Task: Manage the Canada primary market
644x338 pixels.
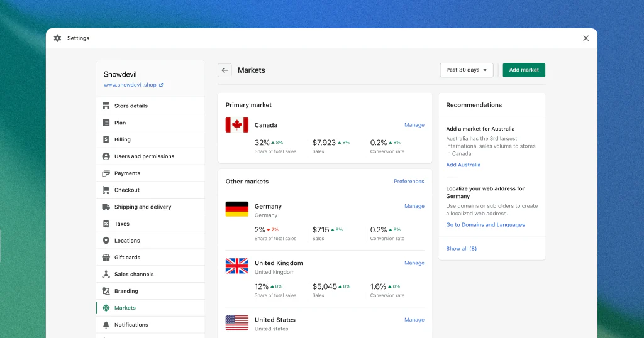Action: pyautogui.click(x=414, y=125)
